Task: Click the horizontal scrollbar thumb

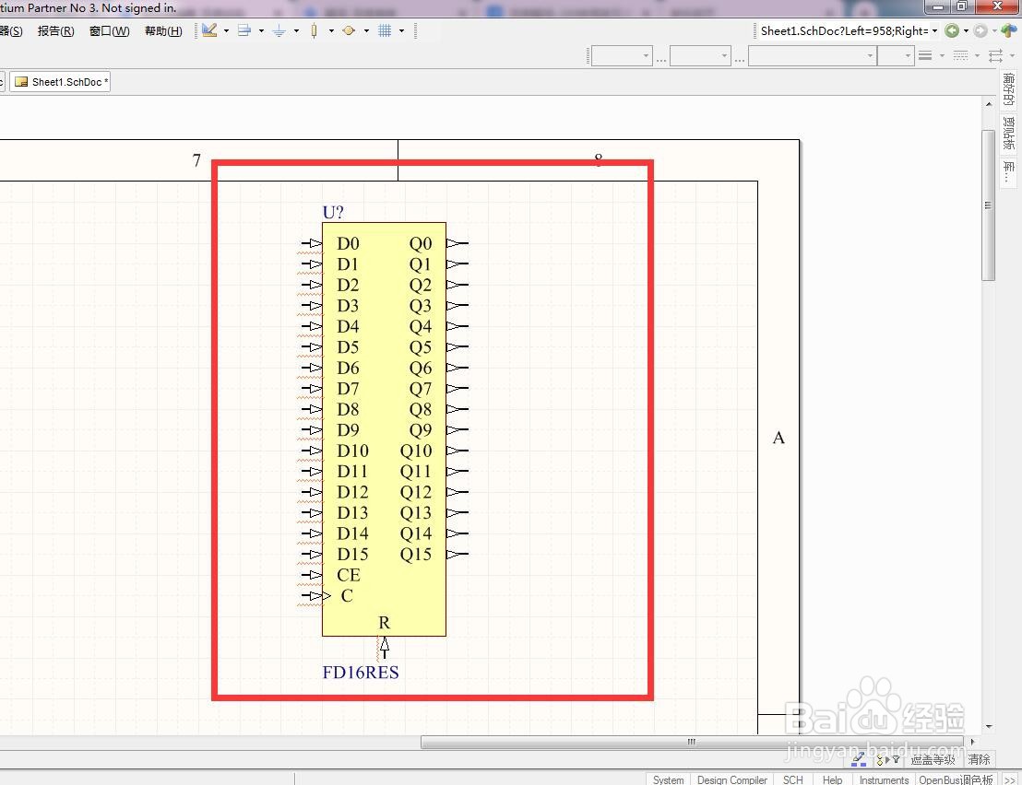Action: (x=691, y=742)
